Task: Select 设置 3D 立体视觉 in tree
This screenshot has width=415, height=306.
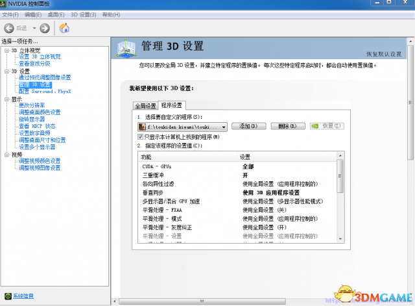Action: tap(40, 57)
